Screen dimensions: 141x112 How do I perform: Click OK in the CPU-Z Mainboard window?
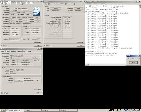tap(38, 93)
